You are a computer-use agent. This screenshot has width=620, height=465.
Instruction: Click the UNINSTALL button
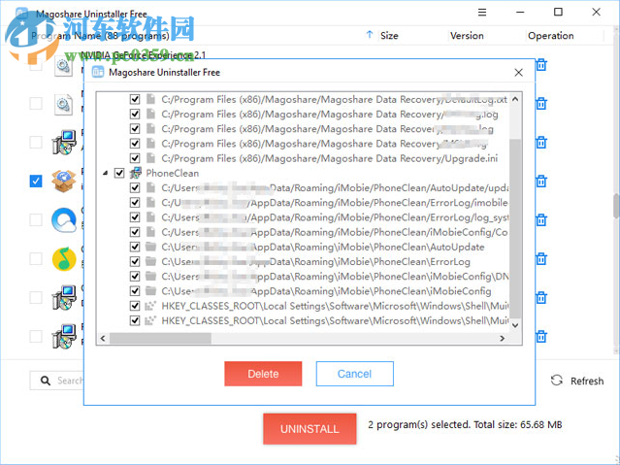[x=310, y=429]
